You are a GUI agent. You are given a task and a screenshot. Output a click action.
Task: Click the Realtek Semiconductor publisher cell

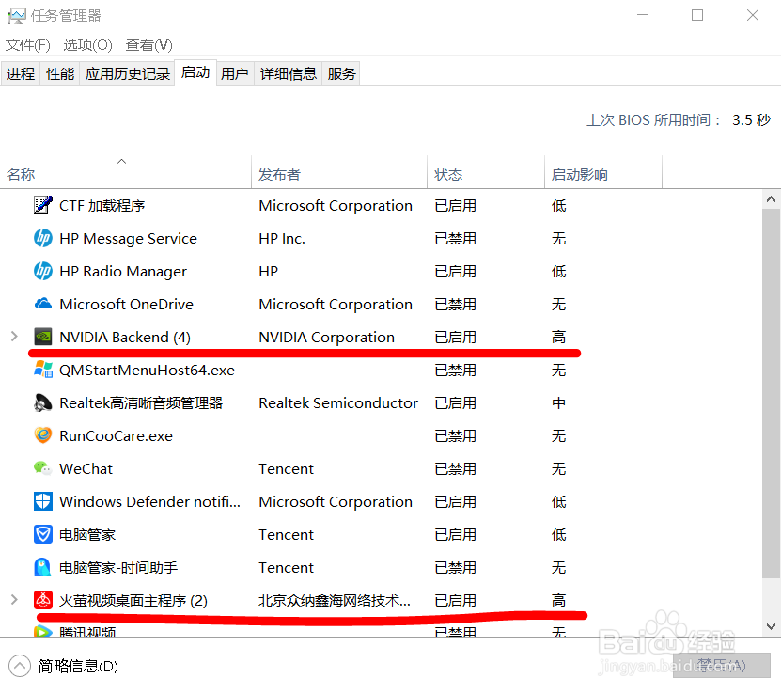338,402
